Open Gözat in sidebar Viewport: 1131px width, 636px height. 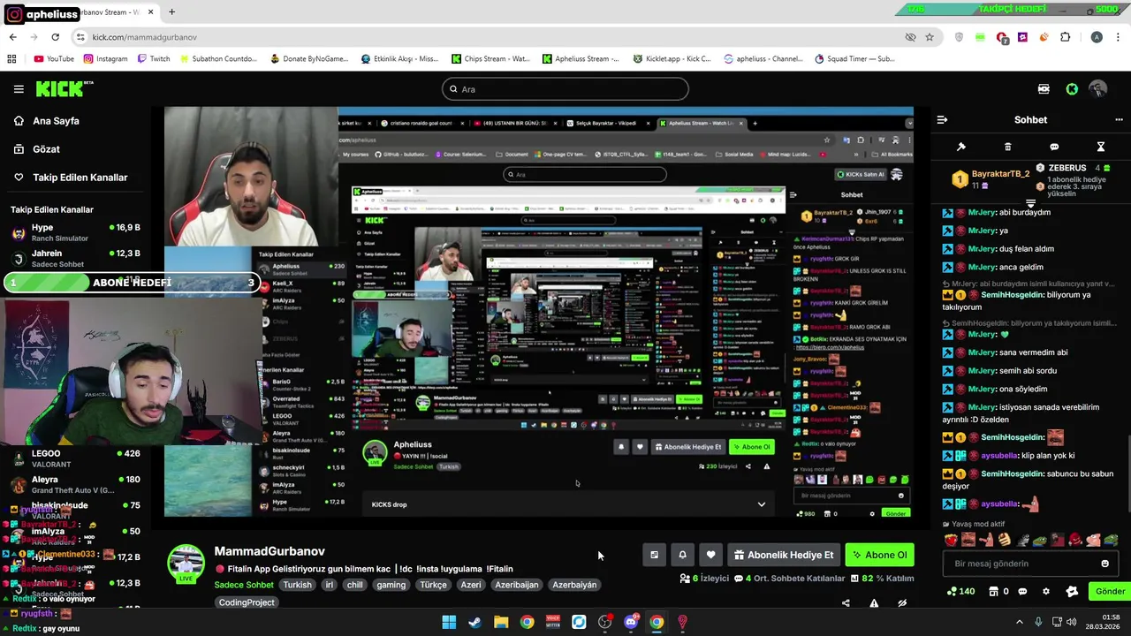[x=46, y=149]
